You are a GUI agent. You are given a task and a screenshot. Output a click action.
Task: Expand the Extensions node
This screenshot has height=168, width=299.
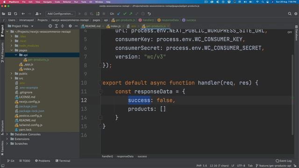7,139
